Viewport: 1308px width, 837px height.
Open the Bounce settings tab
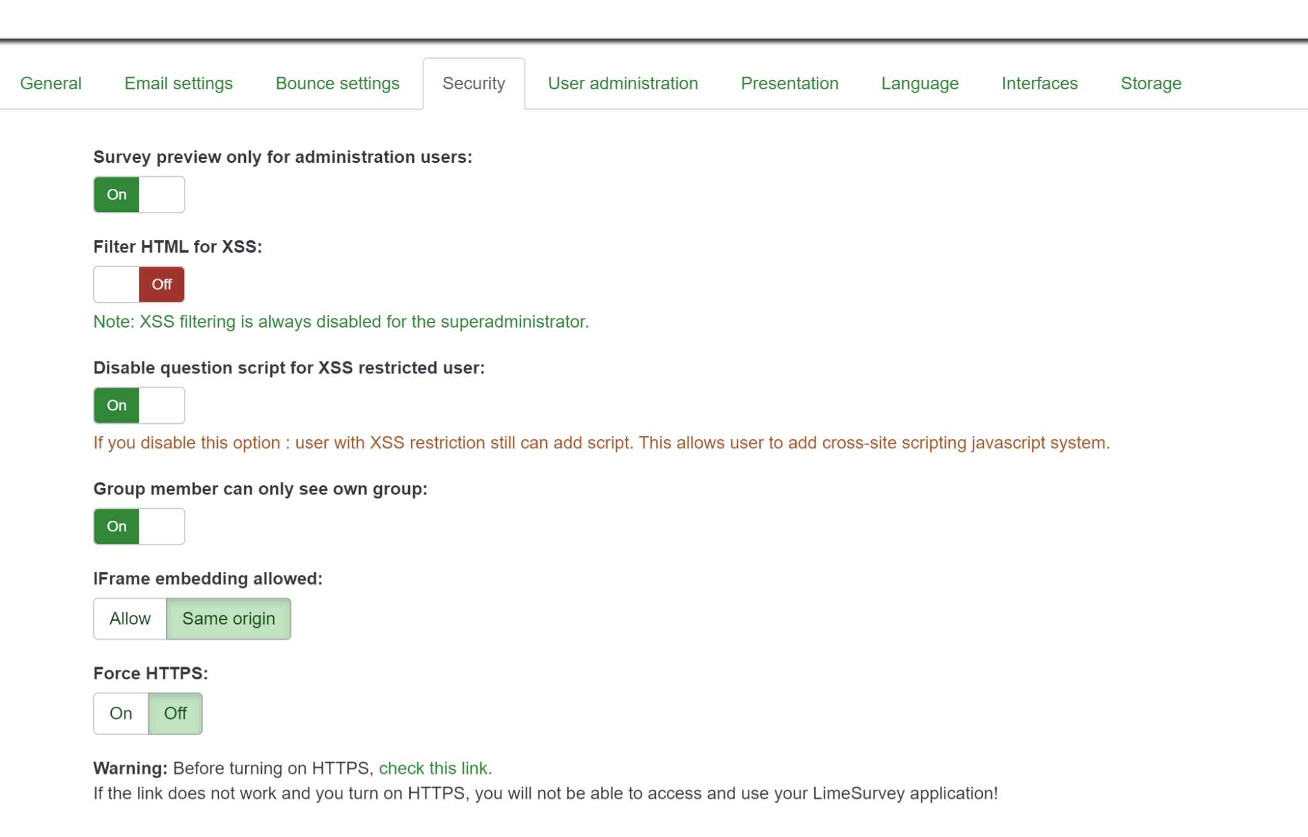pyautogui.click(x=337, y=84)
